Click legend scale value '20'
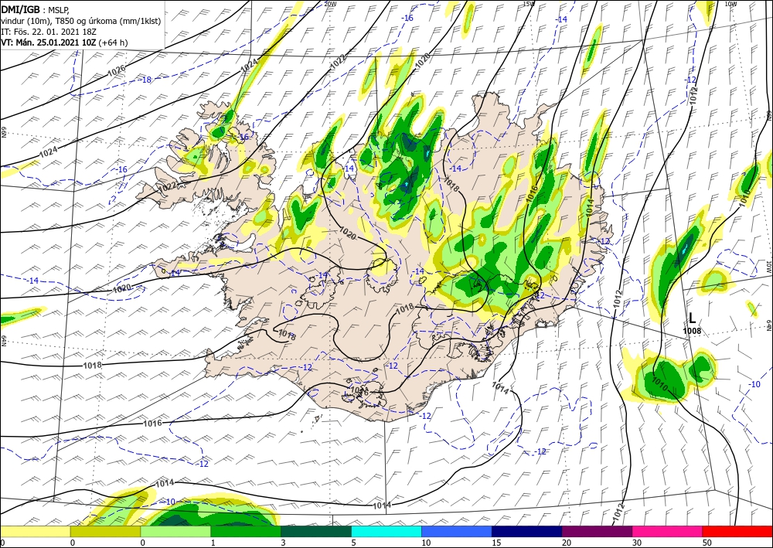 tap(567, 543)
